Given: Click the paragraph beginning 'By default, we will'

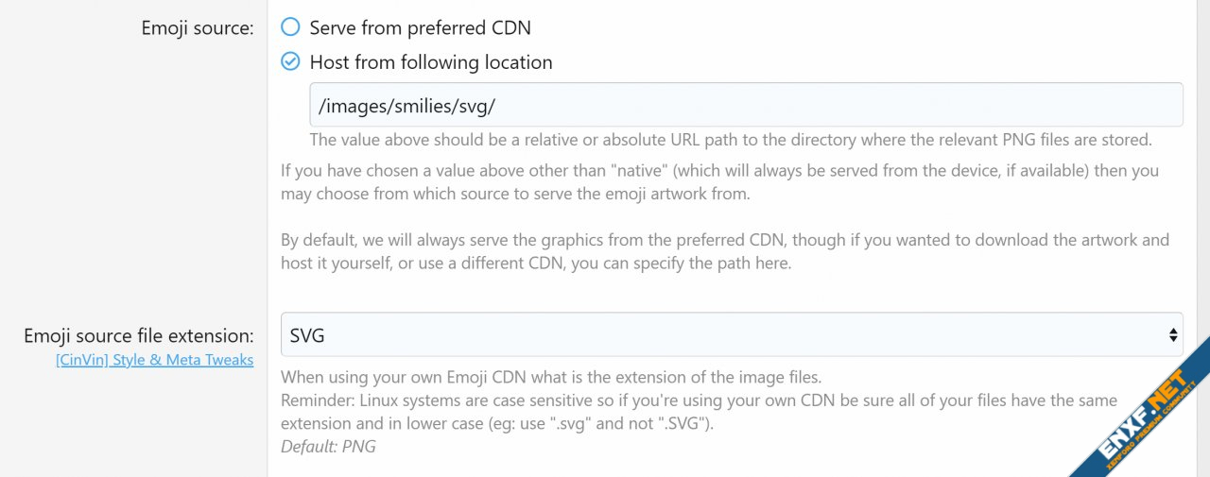Looking at the screenshot, I should (724, 251).
